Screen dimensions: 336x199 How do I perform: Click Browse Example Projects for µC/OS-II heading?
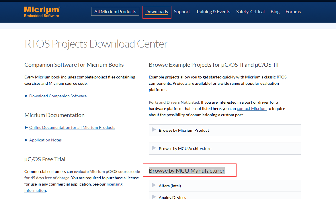click(x=214, y=65)
